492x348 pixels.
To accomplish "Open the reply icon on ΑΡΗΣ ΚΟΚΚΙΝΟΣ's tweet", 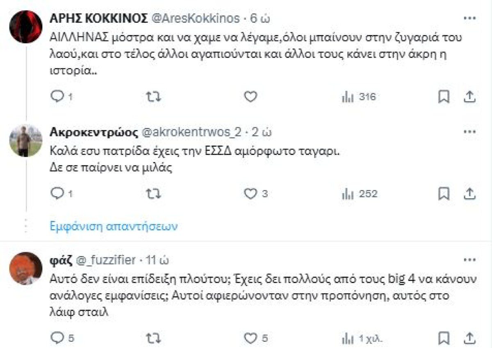I will click(57, 97).
